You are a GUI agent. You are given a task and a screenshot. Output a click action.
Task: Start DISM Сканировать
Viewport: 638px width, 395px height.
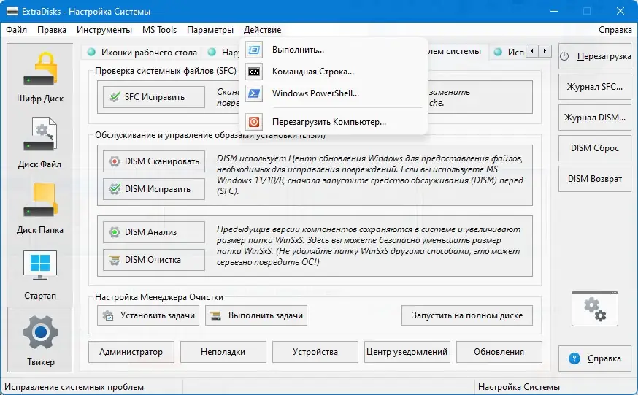153,161
